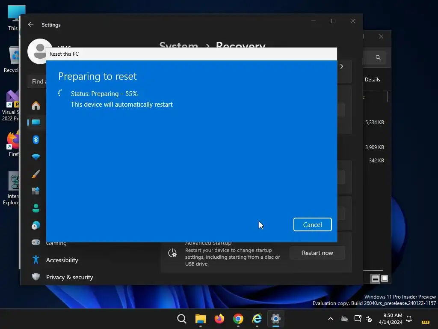The height and width of the screenshot is (329, 438).
Task: Open Search from the taskbar
Action: [181, 319]
